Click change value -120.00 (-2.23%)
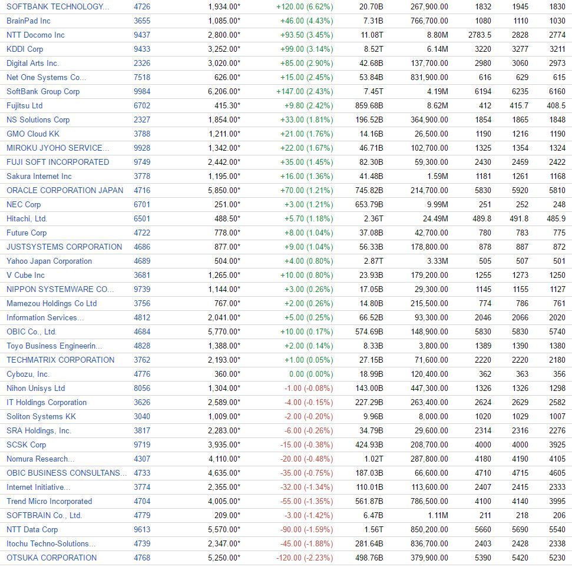The height and width of the screenshot is (567, 572). pos(305,558)
